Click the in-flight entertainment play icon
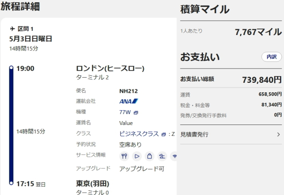The height and width of the screenshot is (195, 284). point(137,156)
